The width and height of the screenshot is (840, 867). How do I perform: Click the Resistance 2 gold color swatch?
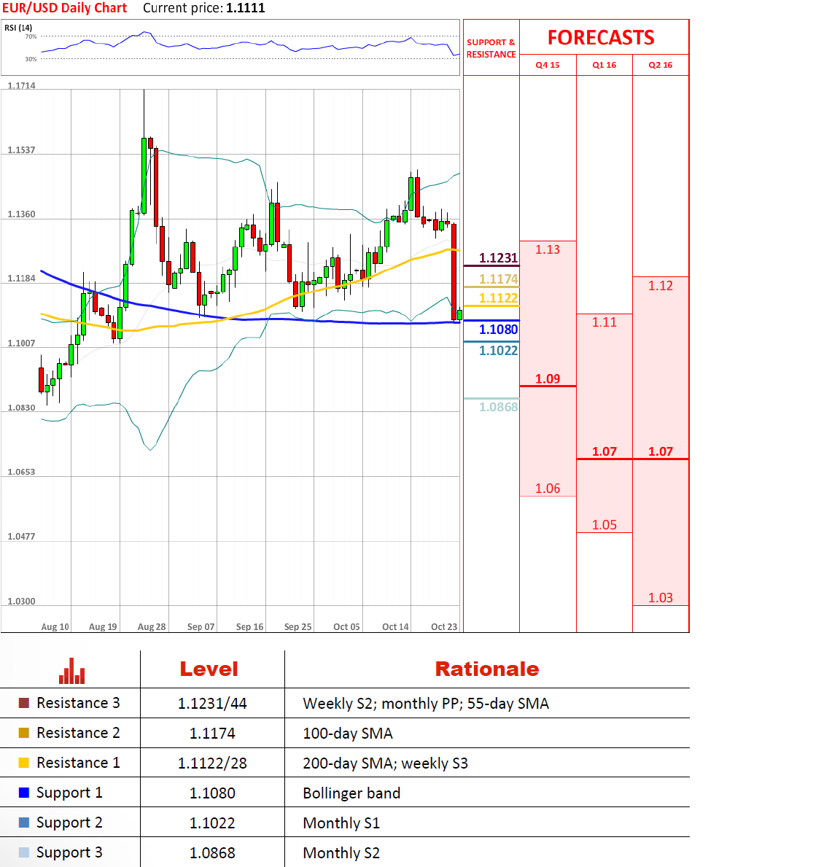point(24,733)
